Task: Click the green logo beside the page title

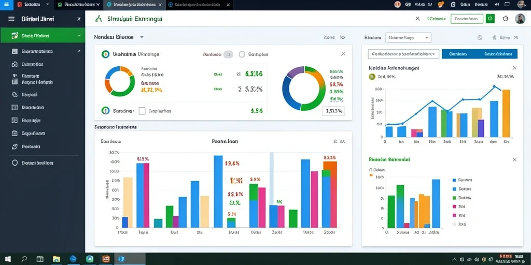Action: [99, 19]
